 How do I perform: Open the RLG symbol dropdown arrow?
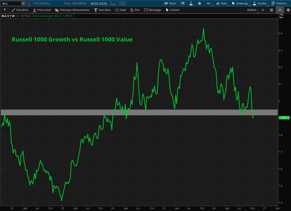tap(23, 3)
